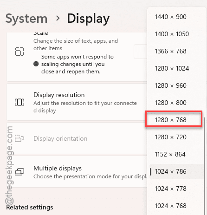Click the Display resolution icon
The height and width of the screenshot is (215, 207).
point(19,102)
